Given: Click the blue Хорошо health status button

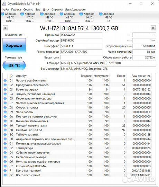Looking at the screenshot, I should [14, 45].
